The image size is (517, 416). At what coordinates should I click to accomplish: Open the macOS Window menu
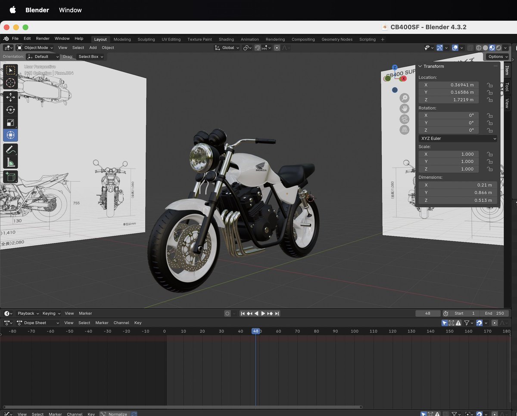[70, 10]
